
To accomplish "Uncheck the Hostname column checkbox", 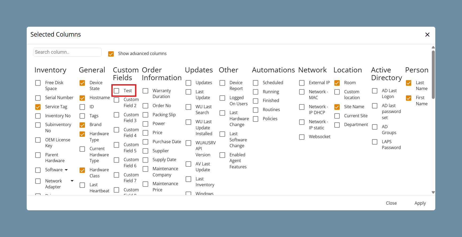I will 82,98.
